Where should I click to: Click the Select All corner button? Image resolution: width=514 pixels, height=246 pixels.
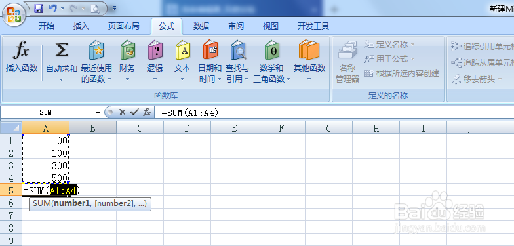[x=11, y=127]
